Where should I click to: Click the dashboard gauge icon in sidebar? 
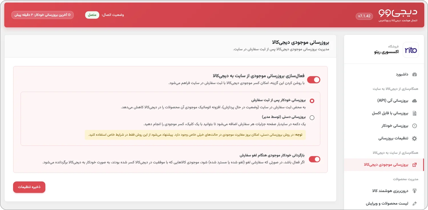(415, 74)
